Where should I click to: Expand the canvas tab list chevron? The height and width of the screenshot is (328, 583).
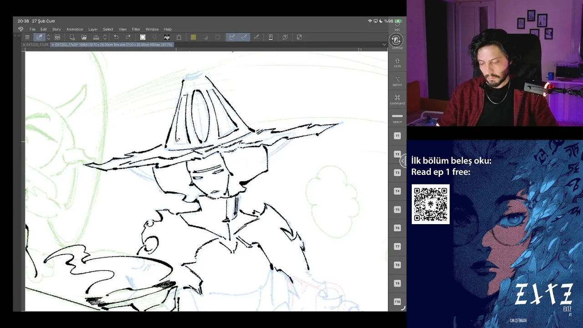[384, 45]
